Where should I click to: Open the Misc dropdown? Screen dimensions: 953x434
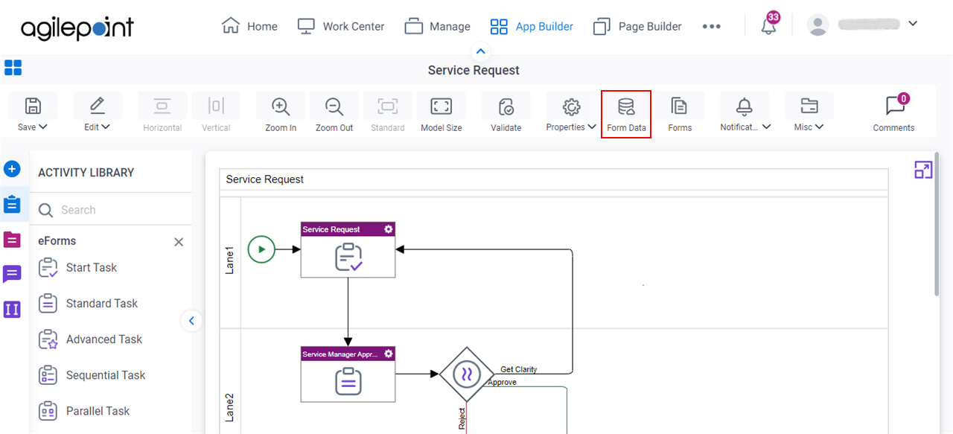[x=809, y=113]
